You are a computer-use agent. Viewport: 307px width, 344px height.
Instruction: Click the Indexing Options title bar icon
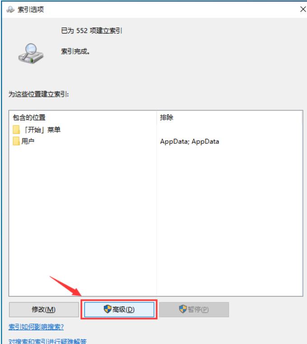pos(10,9)
